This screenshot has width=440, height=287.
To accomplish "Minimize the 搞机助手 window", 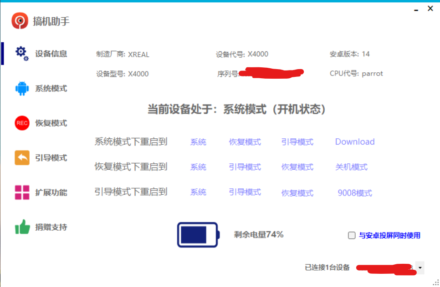I will click(x=416, y=9).
